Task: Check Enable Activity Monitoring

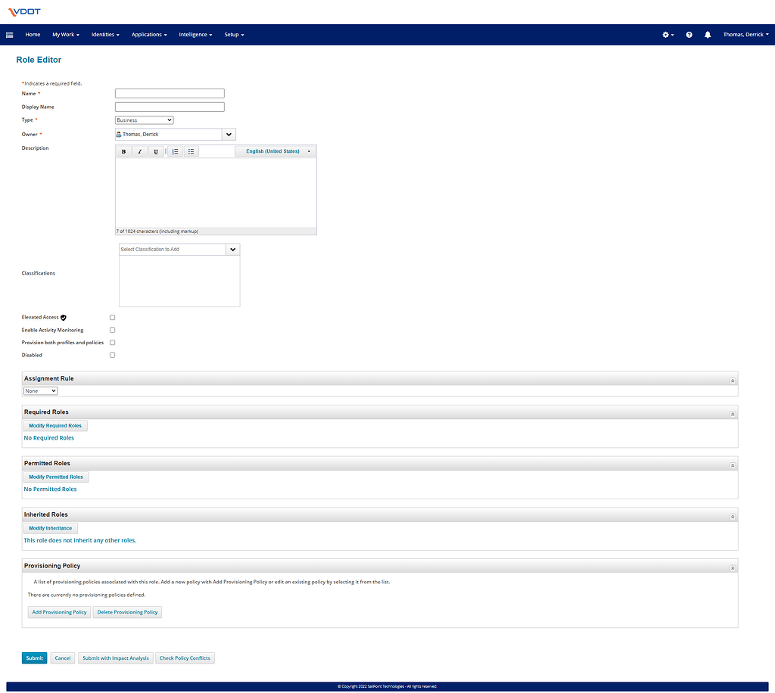Action: pos(112,330)
